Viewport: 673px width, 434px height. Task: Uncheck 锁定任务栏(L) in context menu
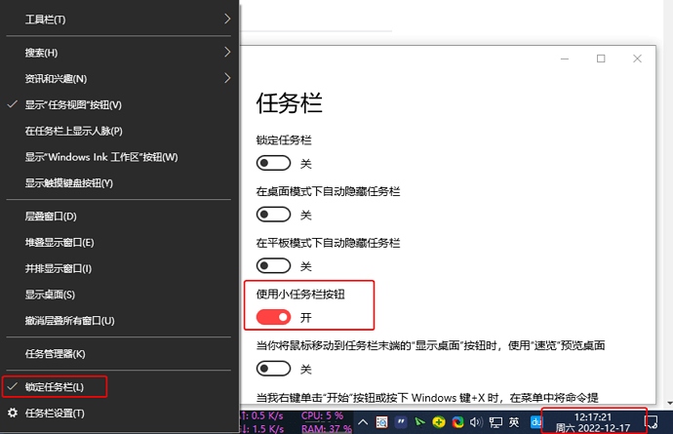coord(118,387)
